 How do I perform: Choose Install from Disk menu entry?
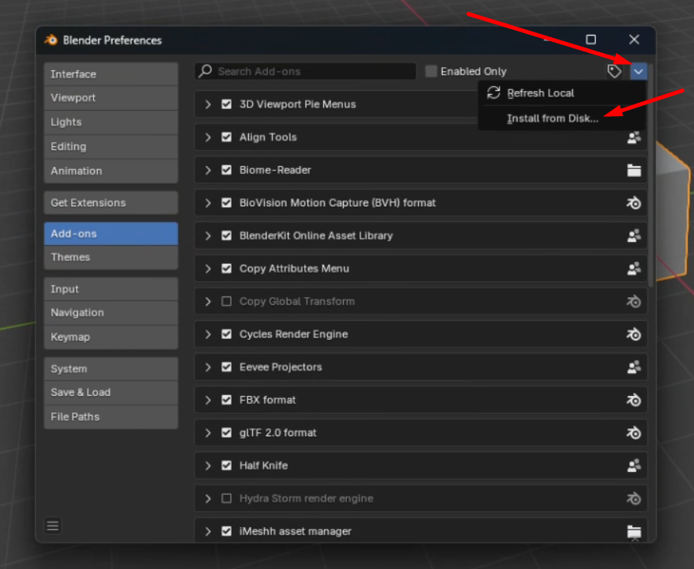click(x=553, y=119)
